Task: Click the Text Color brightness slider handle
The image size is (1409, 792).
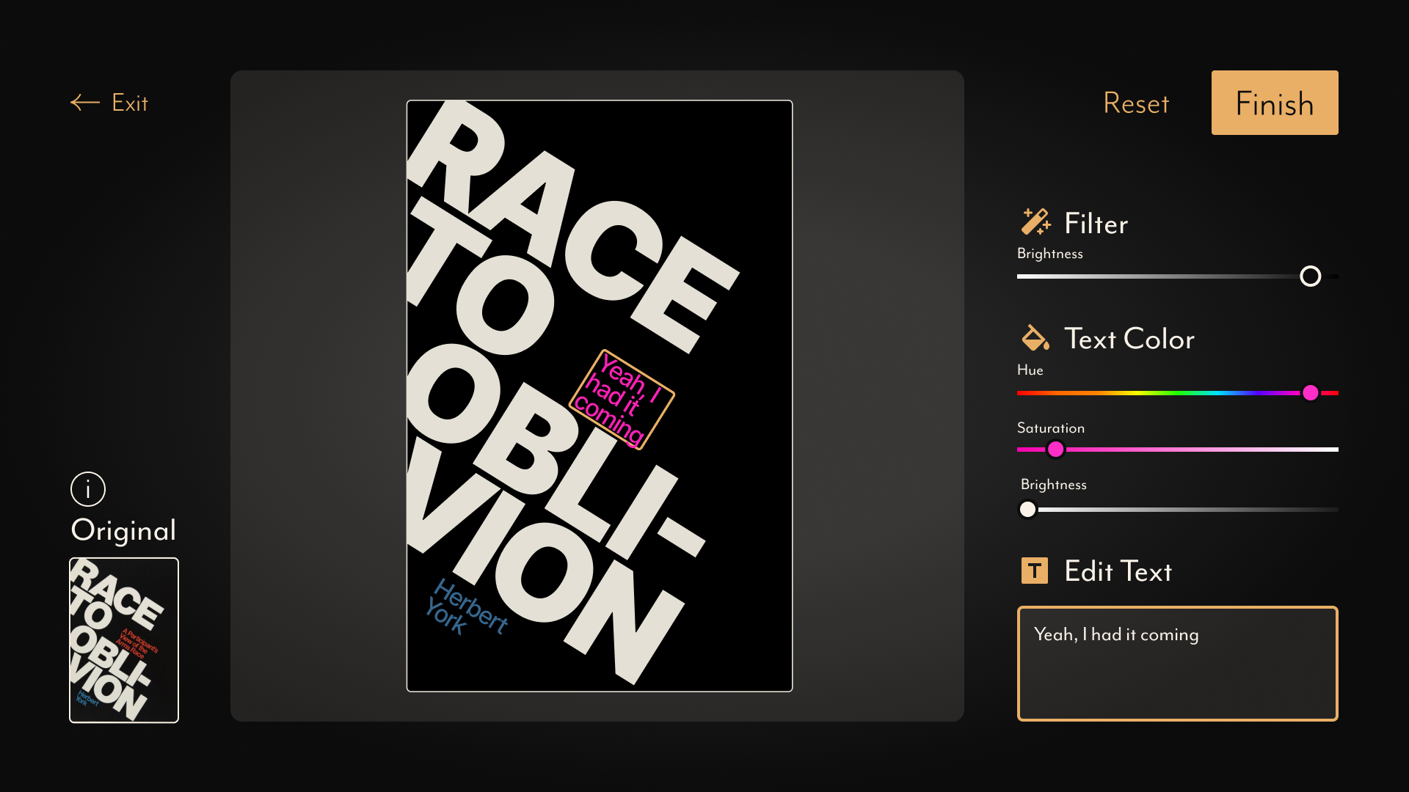Action: pos(1027,509)
